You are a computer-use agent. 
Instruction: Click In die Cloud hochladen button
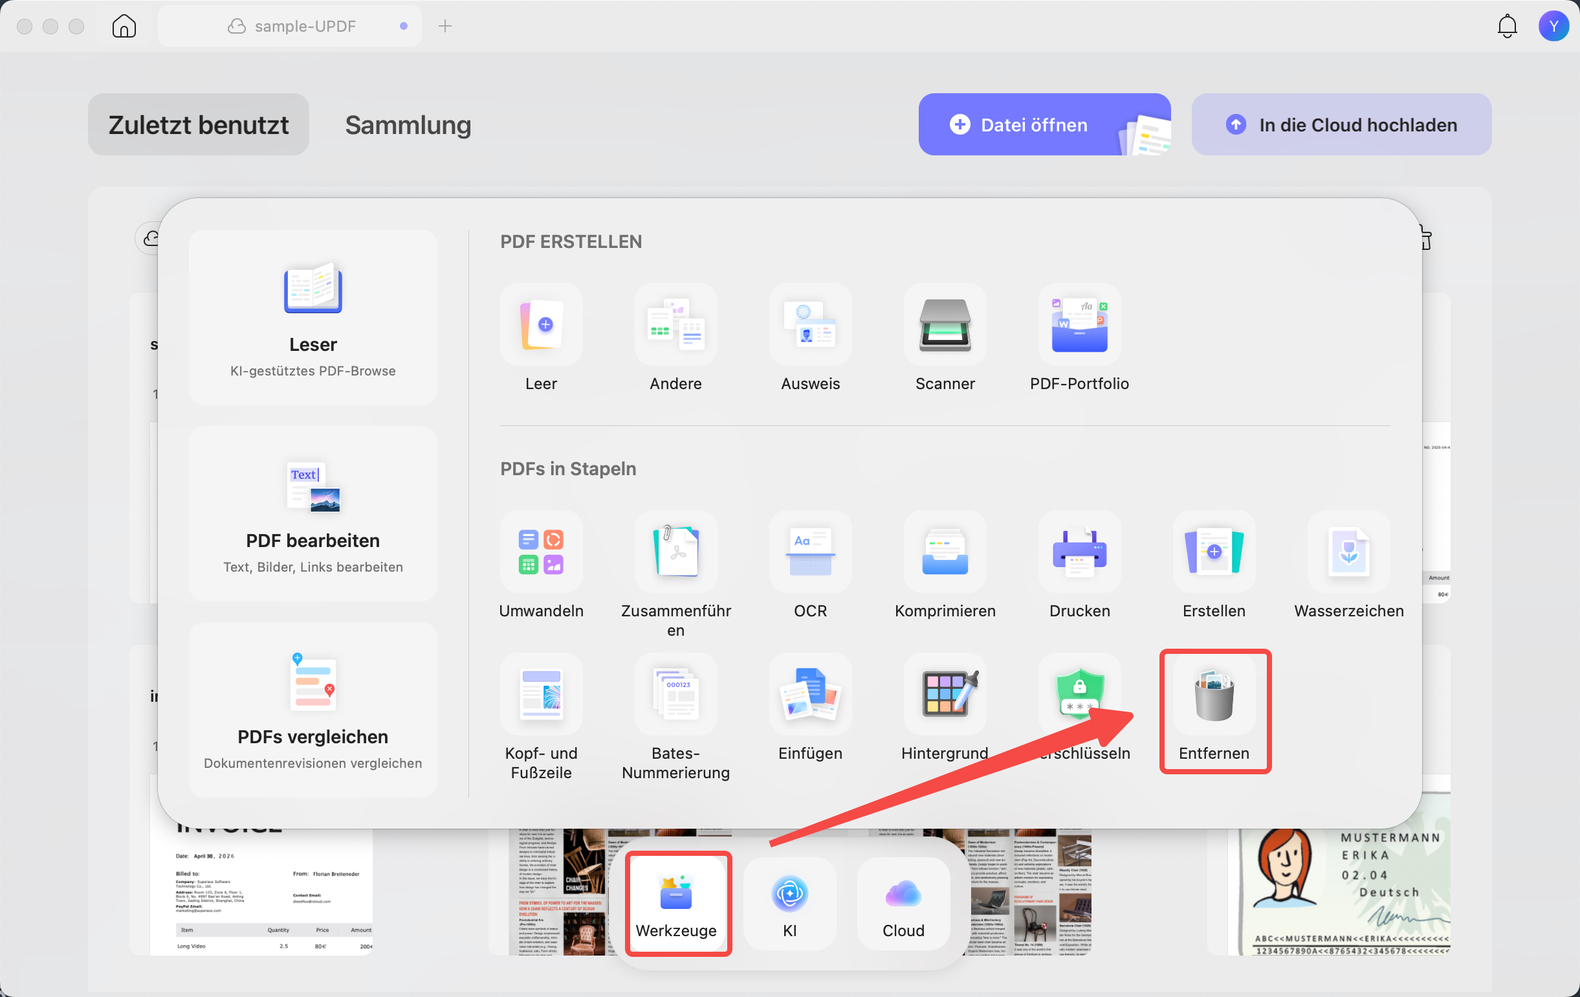pos(1341,125)
